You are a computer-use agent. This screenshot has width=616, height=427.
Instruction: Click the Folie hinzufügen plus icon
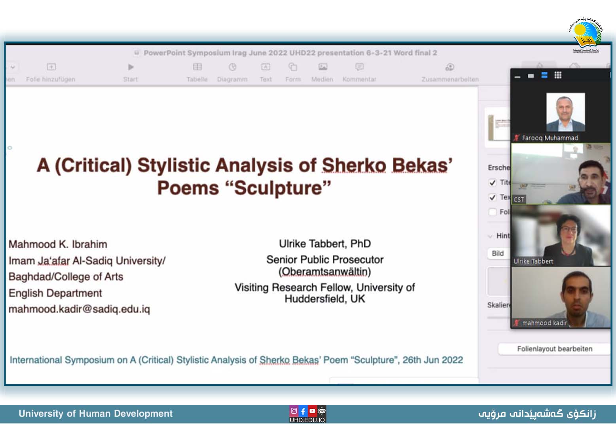pyautogui.click(x=51, y=67)
